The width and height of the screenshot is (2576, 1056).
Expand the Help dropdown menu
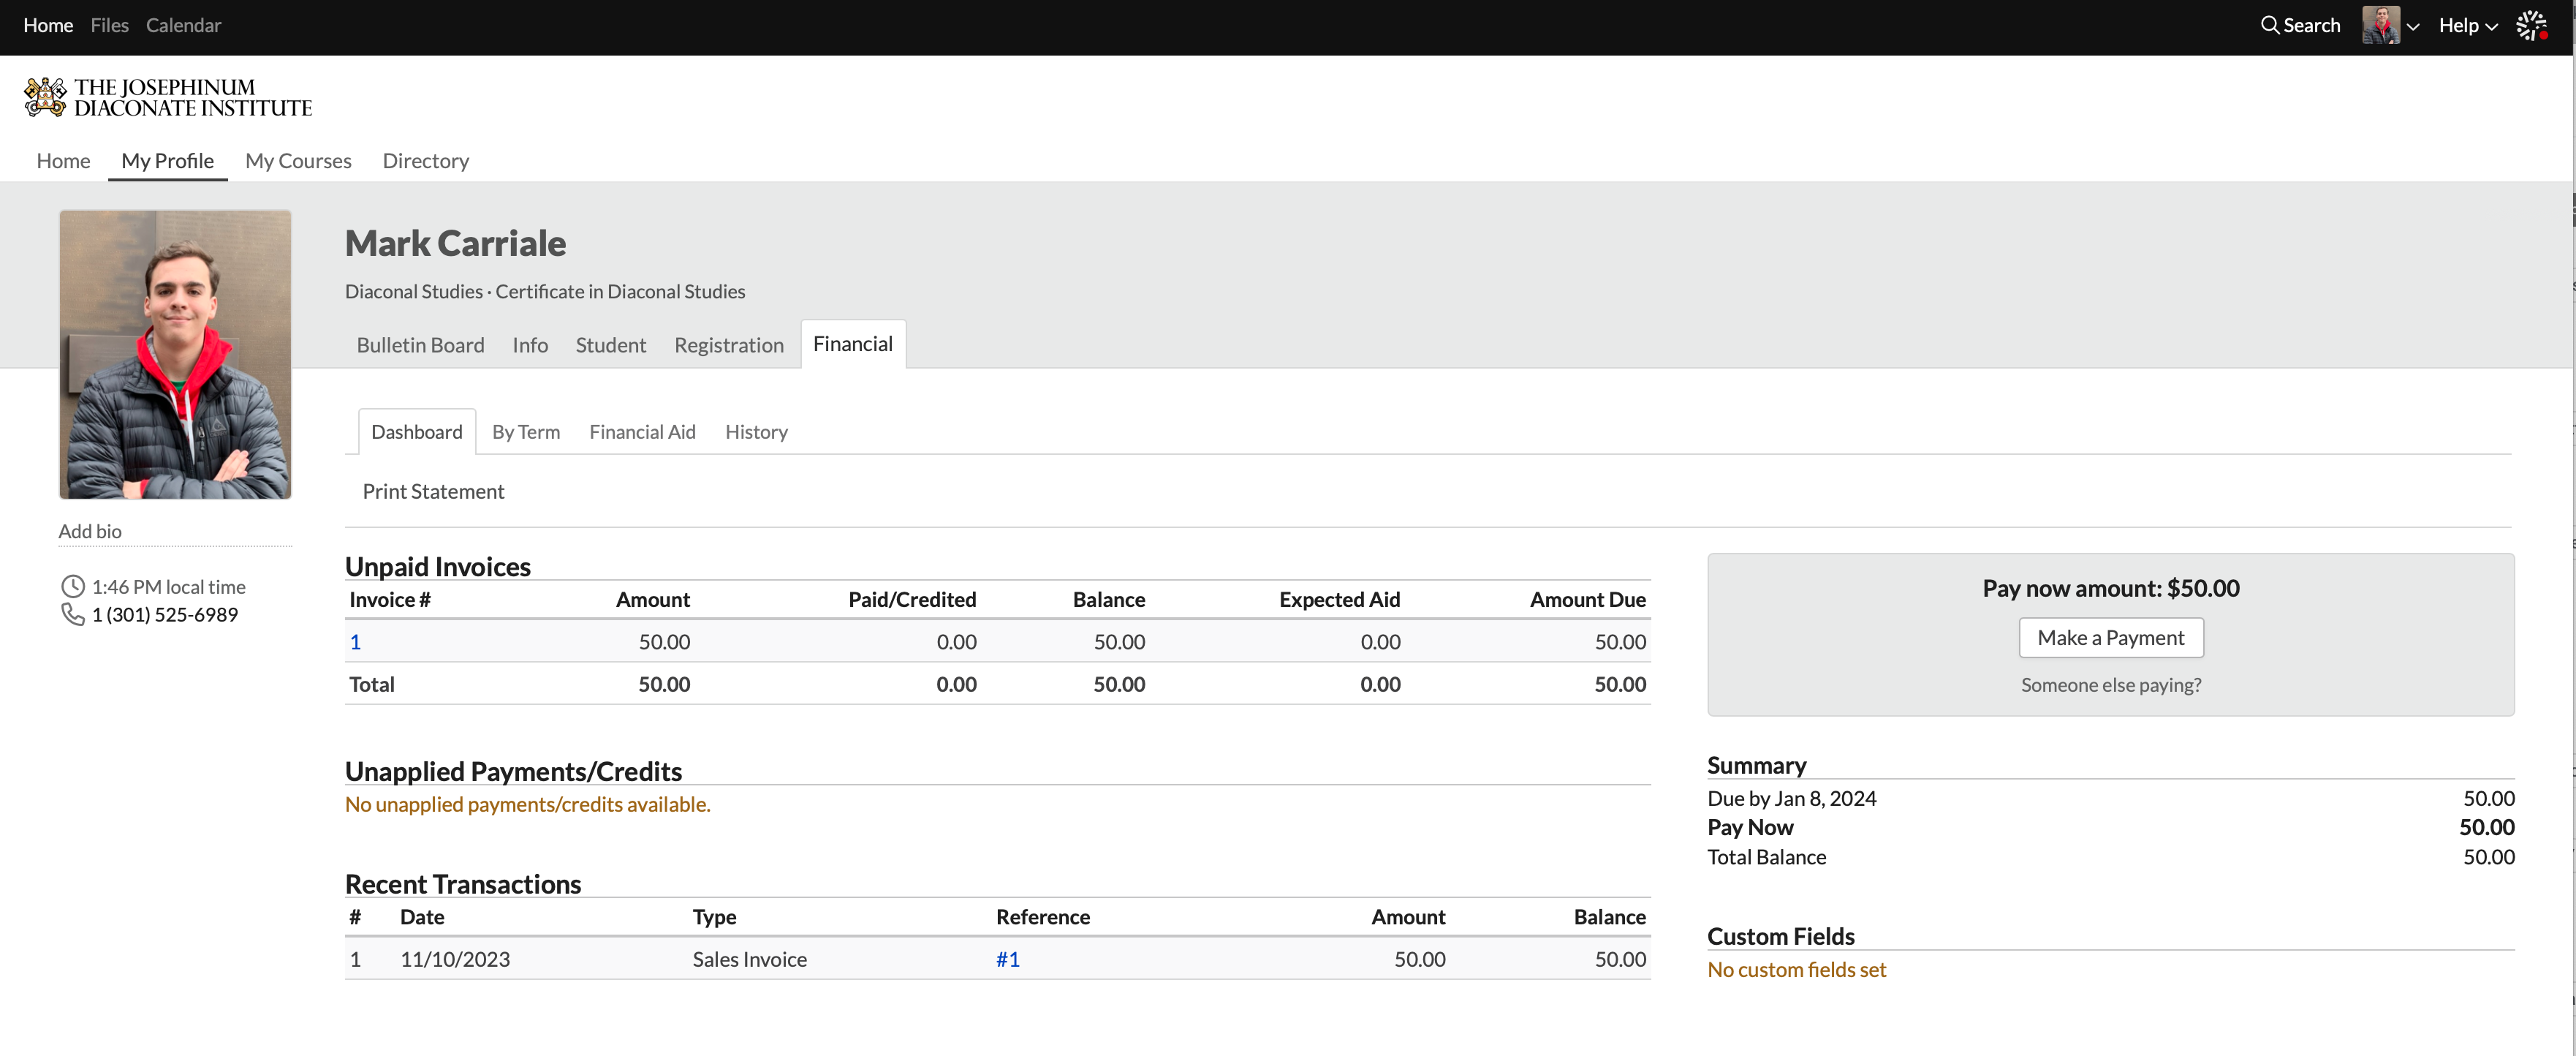(x=2467, y=25)
